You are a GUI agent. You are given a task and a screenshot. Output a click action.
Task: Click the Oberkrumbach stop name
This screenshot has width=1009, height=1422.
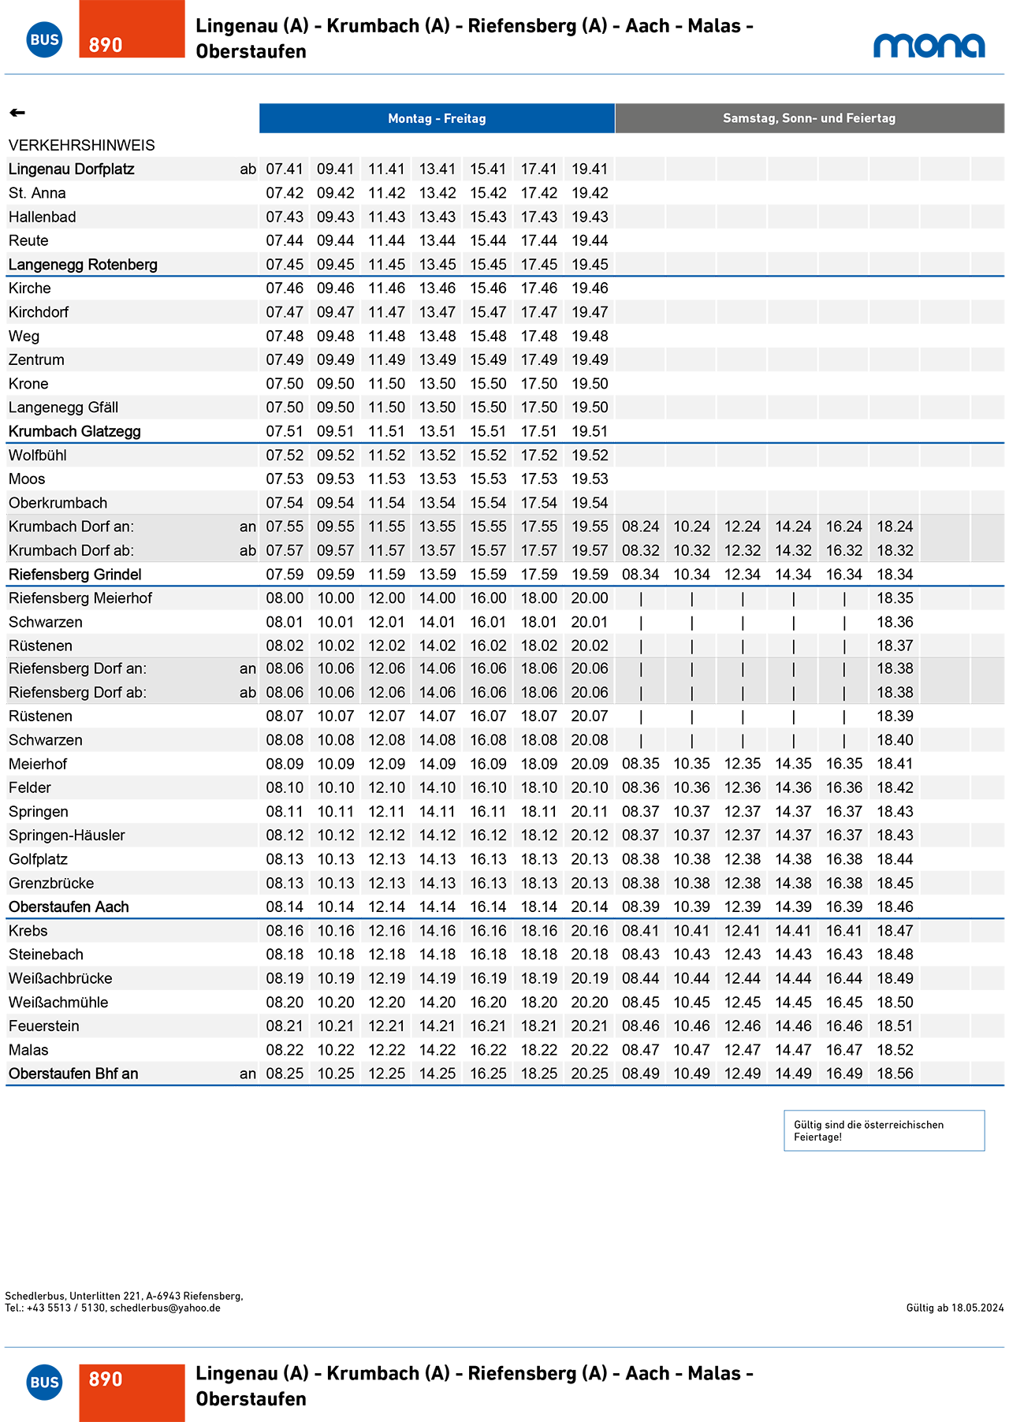point(58,503)
